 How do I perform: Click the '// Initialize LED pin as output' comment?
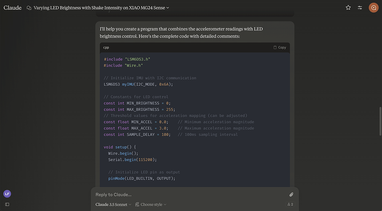(x=144, y=172)
